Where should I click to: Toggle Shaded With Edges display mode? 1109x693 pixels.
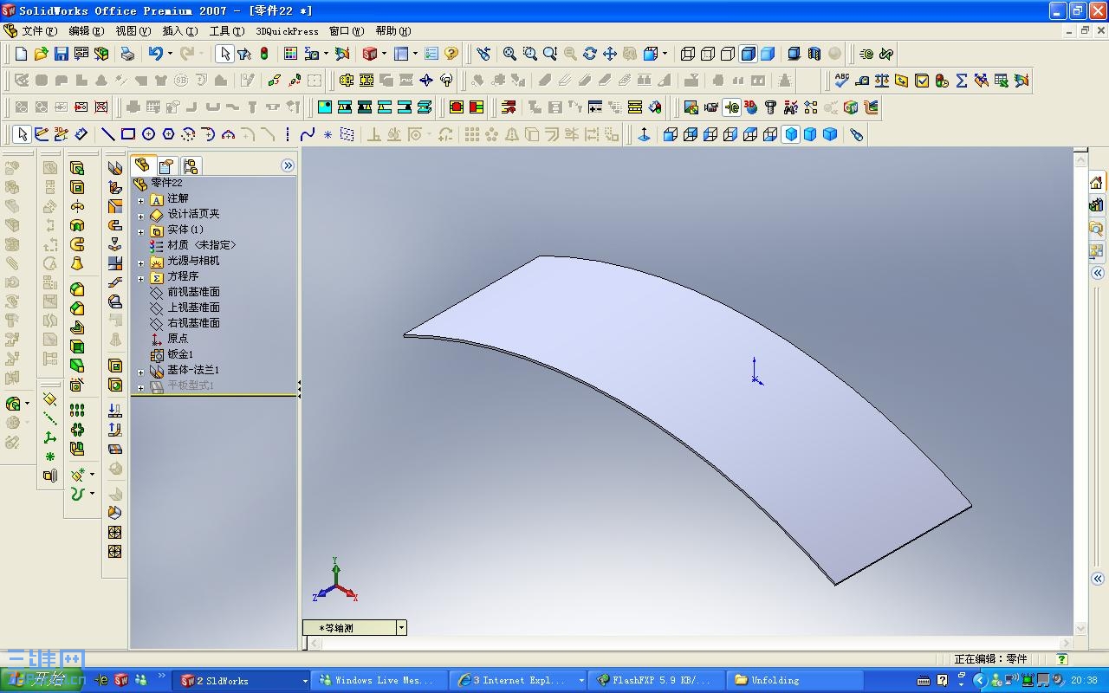click(x=748, y=54)
